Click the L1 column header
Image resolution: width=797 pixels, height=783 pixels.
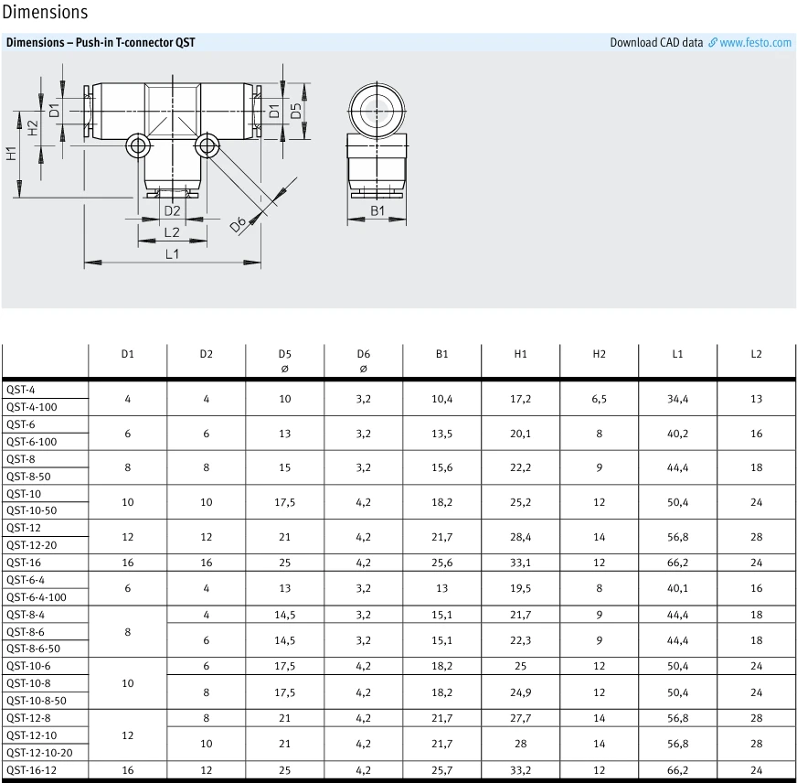click(x=677, y=354)
